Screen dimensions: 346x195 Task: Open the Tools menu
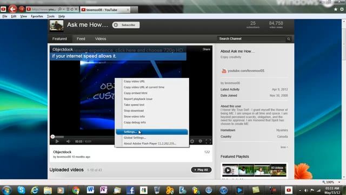pos(51,16)
